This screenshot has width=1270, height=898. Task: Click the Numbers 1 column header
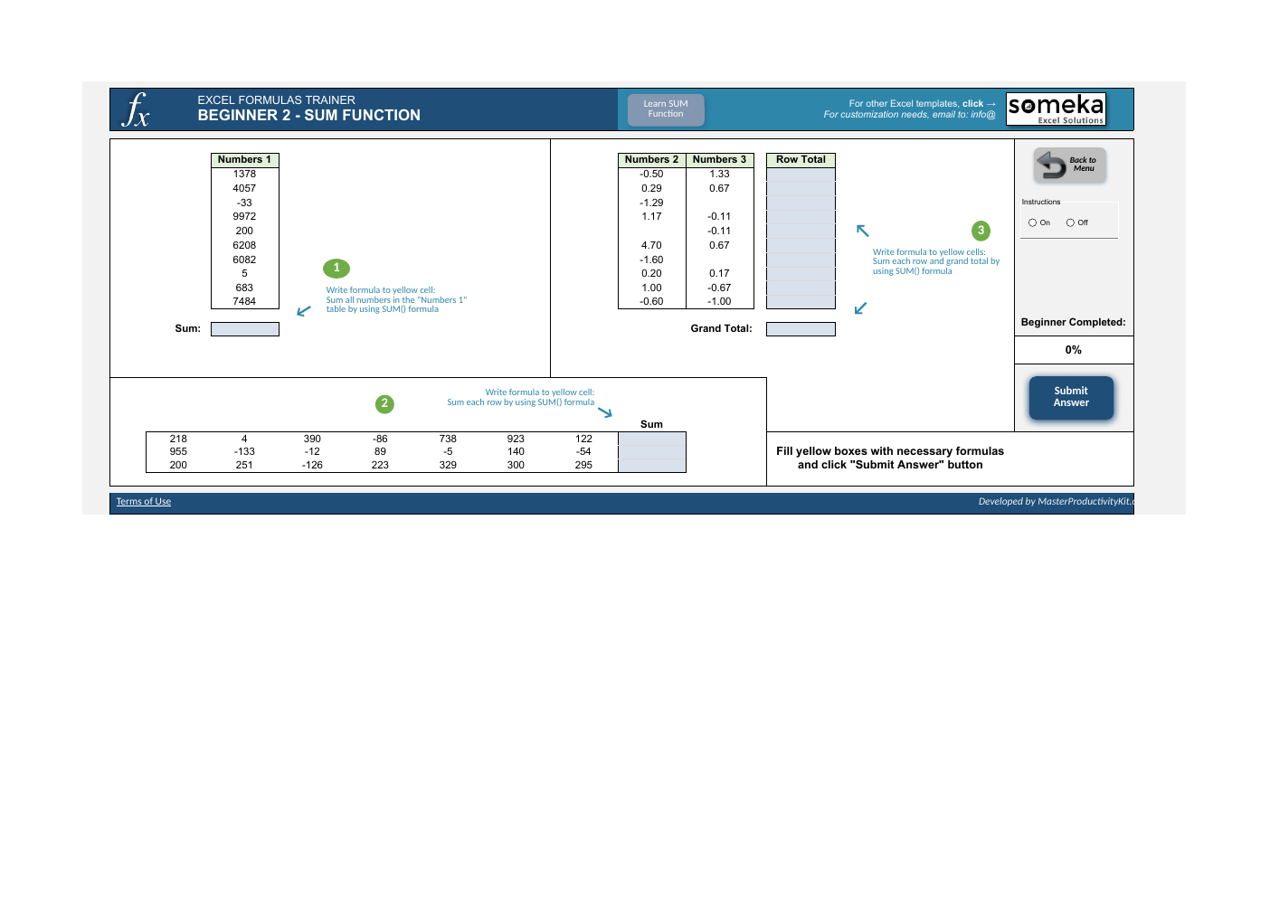tap(245, 160)
